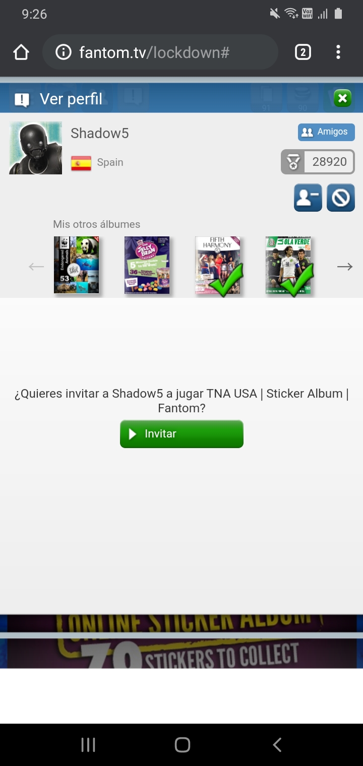
Task: Show the previous albums with the left arrow
Action: coord(36,267)
